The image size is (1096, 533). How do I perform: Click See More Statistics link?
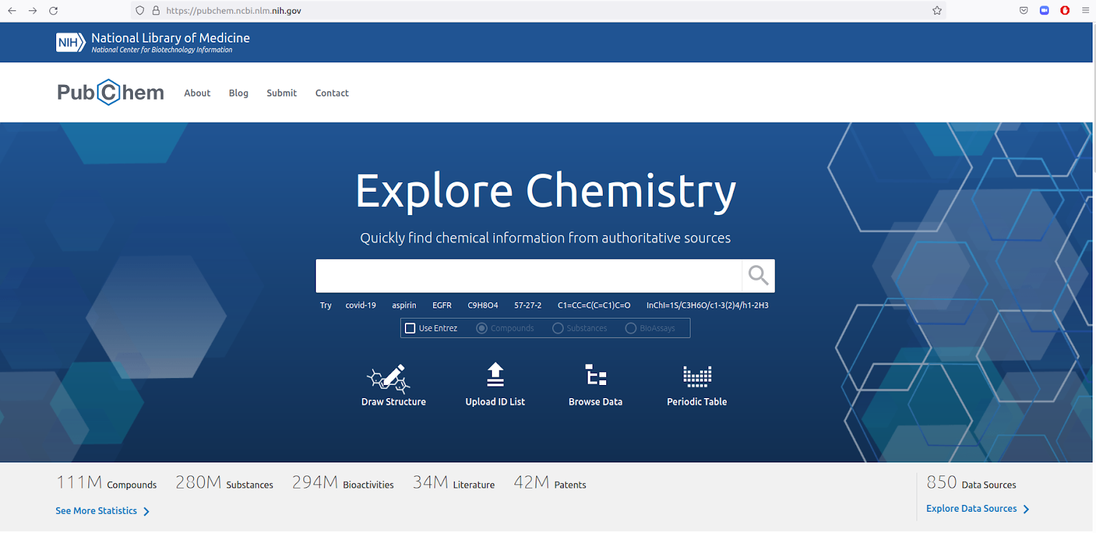(96, 510)
